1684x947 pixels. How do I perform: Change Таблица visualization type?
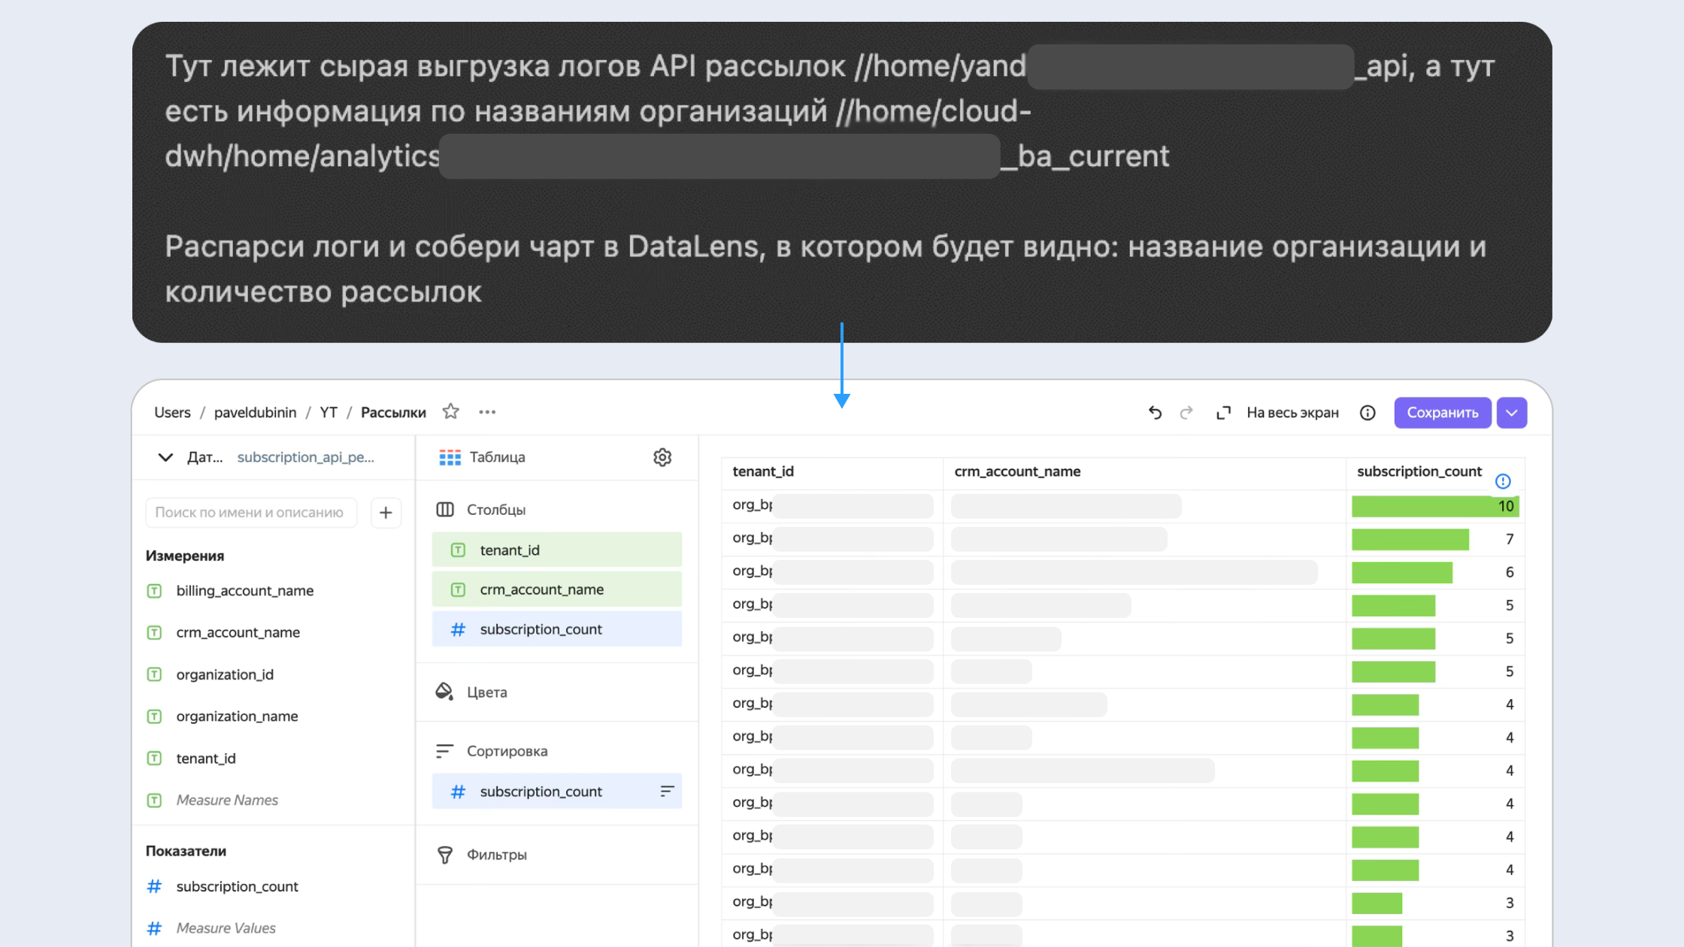coord(482,457)
